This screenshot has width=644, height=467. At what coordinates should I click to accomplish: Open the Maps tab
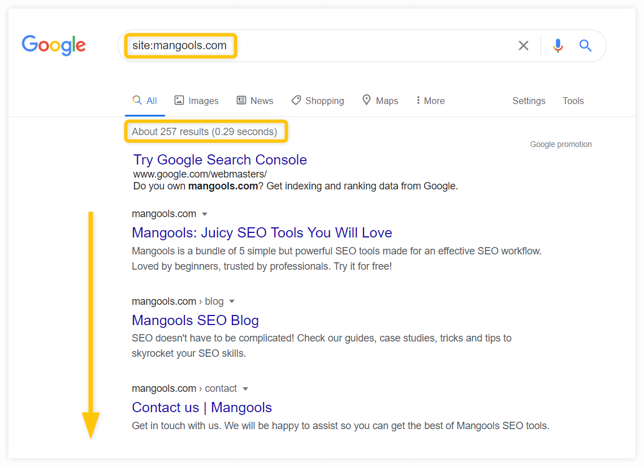381,101
